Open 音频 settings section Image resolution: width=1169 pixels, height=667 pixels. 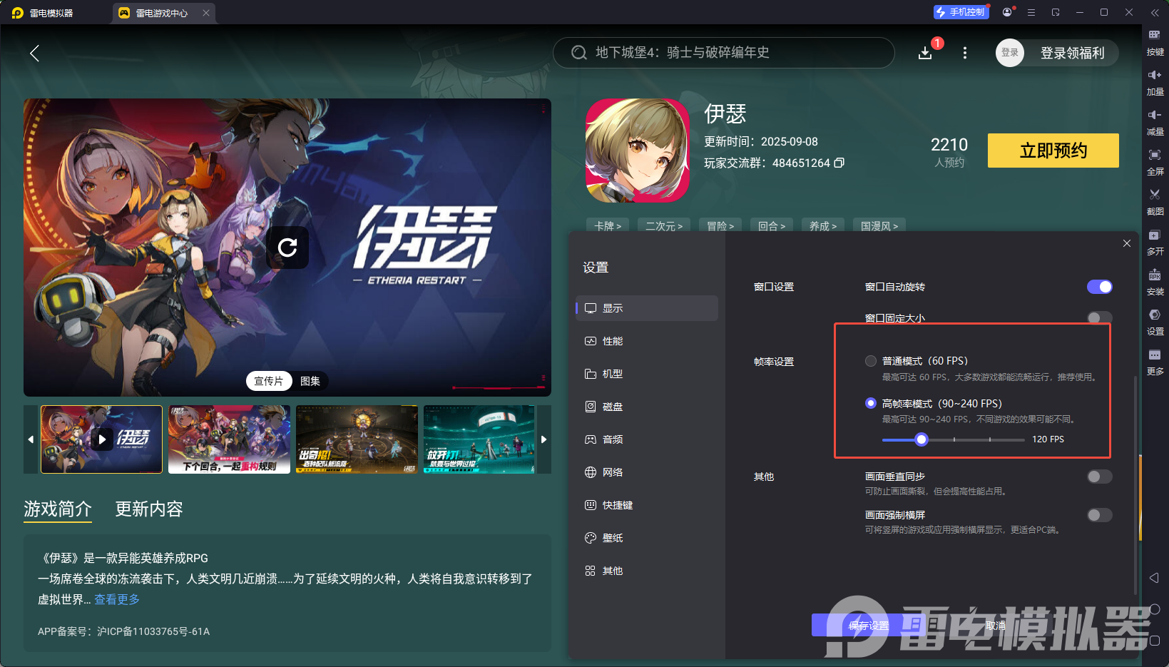[x=647, y=439]
